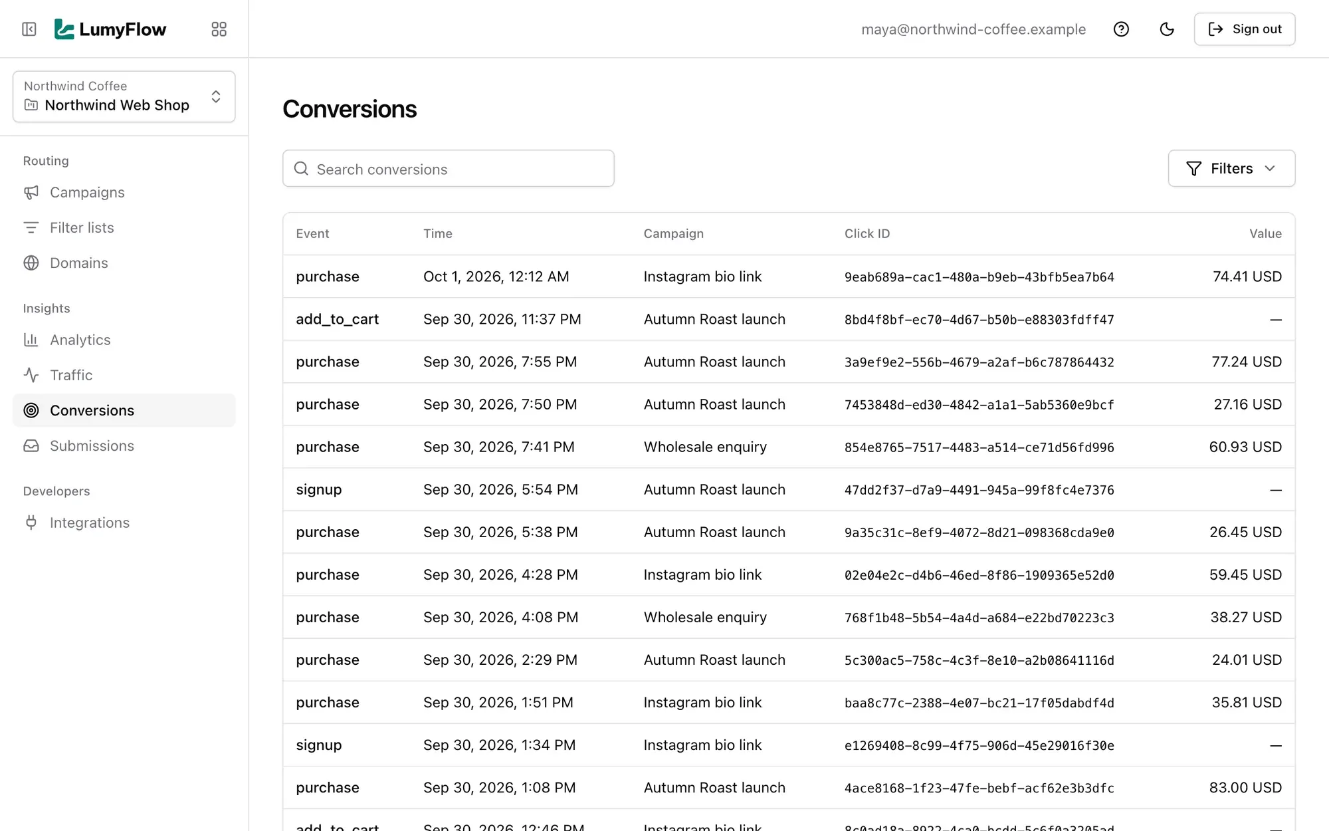Image resolution: width=1329 pixels, height=831 pixels.
Task: Click the LumyFlow logo
Action: [x=110, y=29]
